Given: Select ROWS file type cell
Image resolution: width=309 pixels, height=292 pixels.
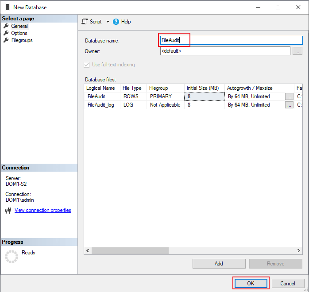Looking at the screenshot, I should (133, 96).
